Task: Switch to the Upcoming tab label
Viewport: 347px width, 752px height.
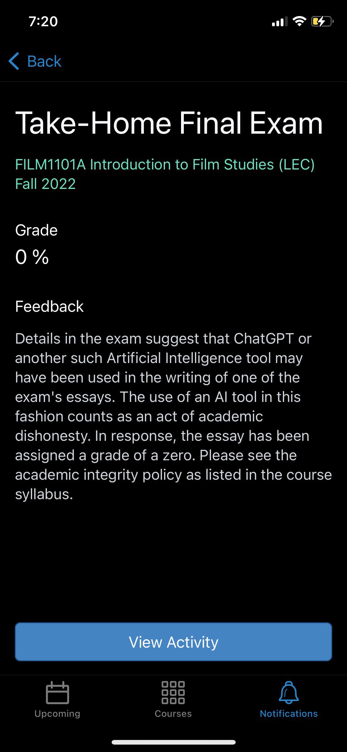Action: click(x=57, y=713)
